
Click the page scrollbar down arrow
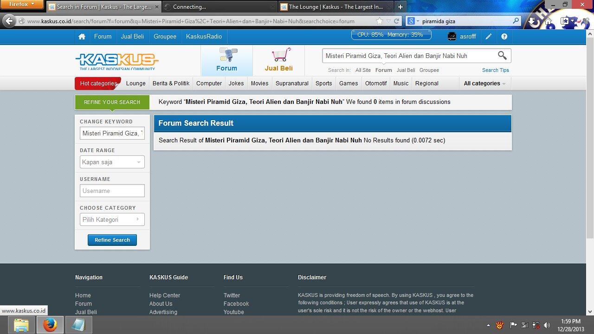(590, 312)
